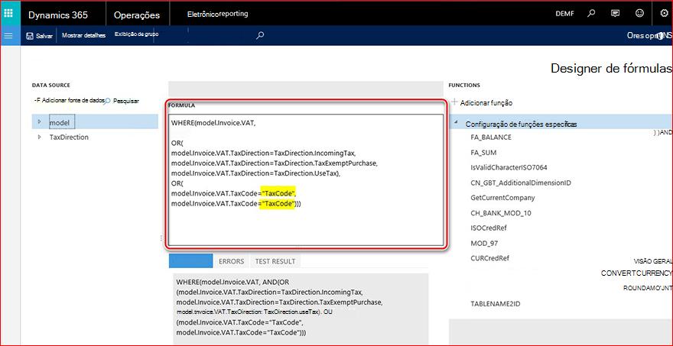
Task: Click the DEMF company selector
Action: pyautogui.click(x=564, y=14)
